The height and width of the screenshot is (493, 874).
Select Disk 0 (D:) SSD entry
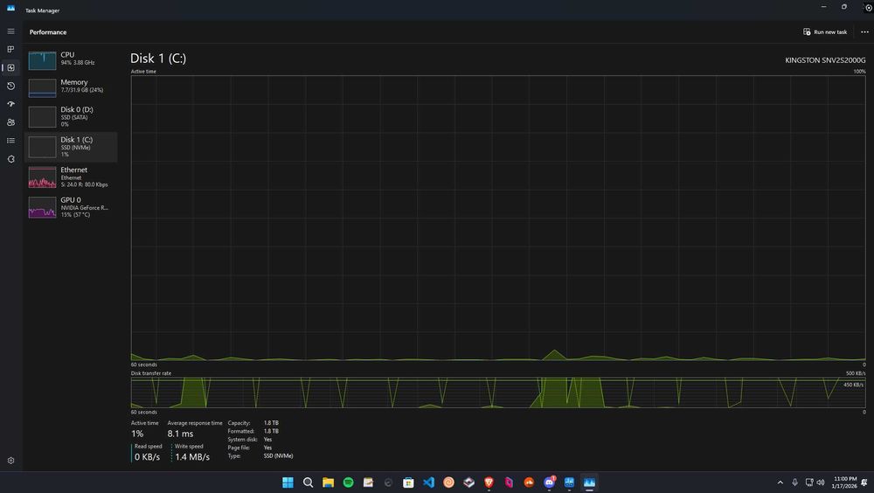pyautogui.click(x=71, y=116)
